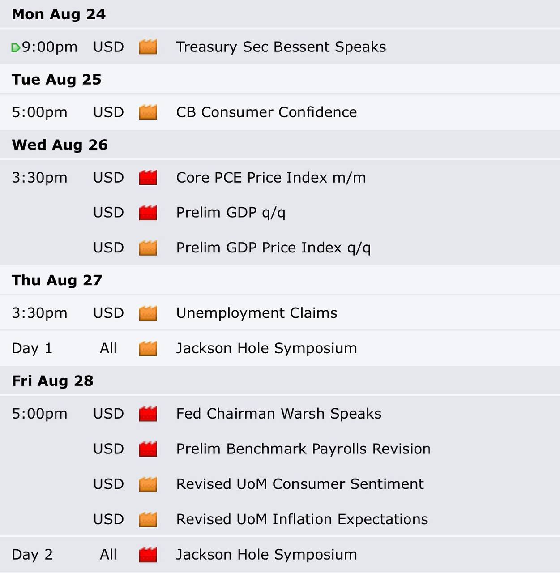Click red impact icon for Day 2 Jackson Hole Symposium
The height and width of the screenshot is (573, 560).
coord(148,555)
